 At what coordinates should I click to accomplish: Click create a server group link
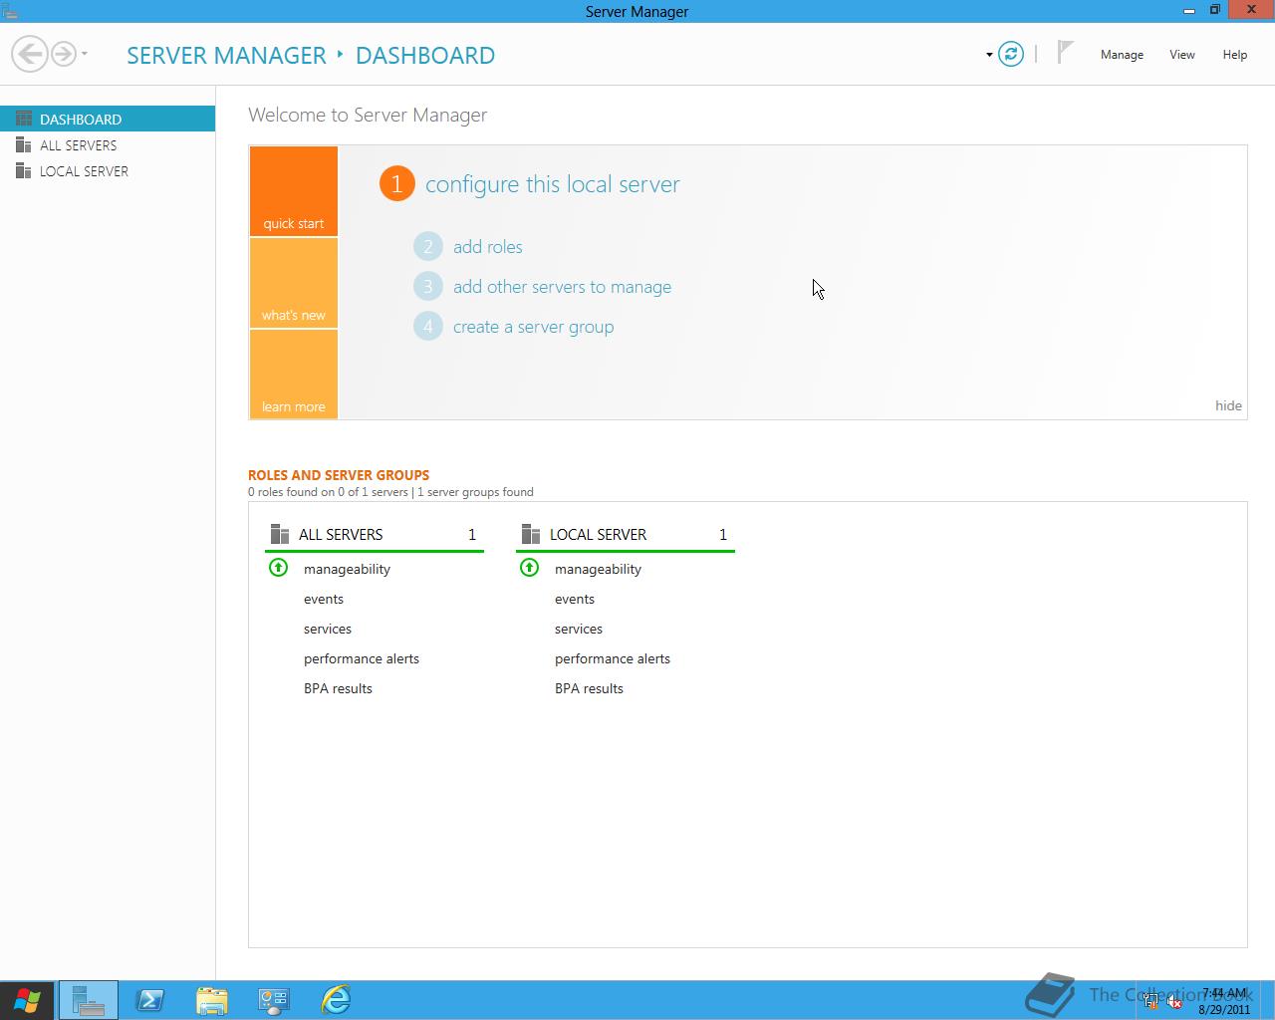point(533,327)
